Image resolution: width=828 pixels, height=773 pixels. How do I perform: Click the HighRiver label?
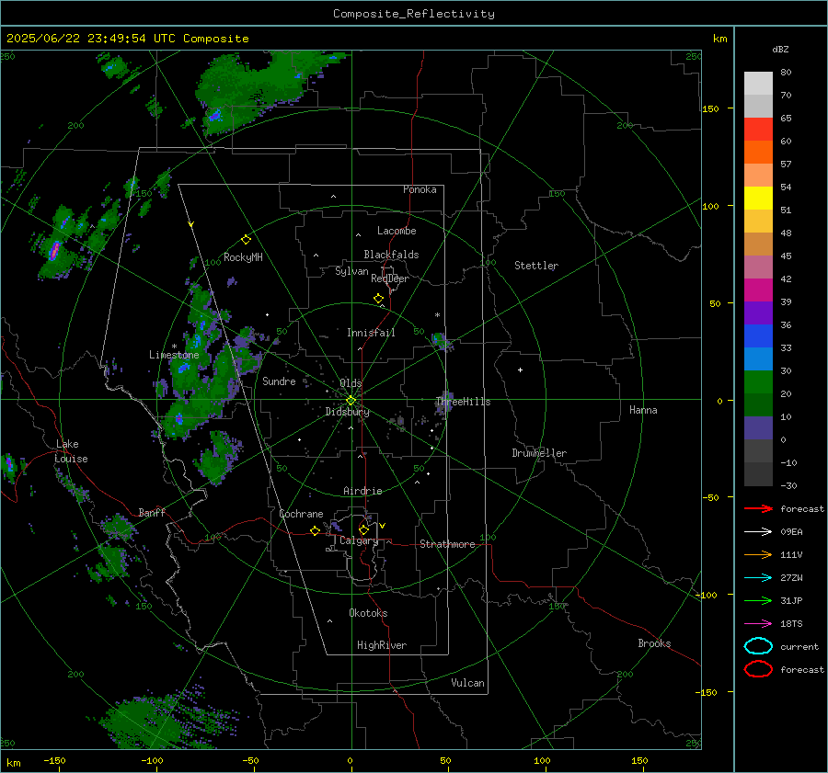click(x=382, y=645)
